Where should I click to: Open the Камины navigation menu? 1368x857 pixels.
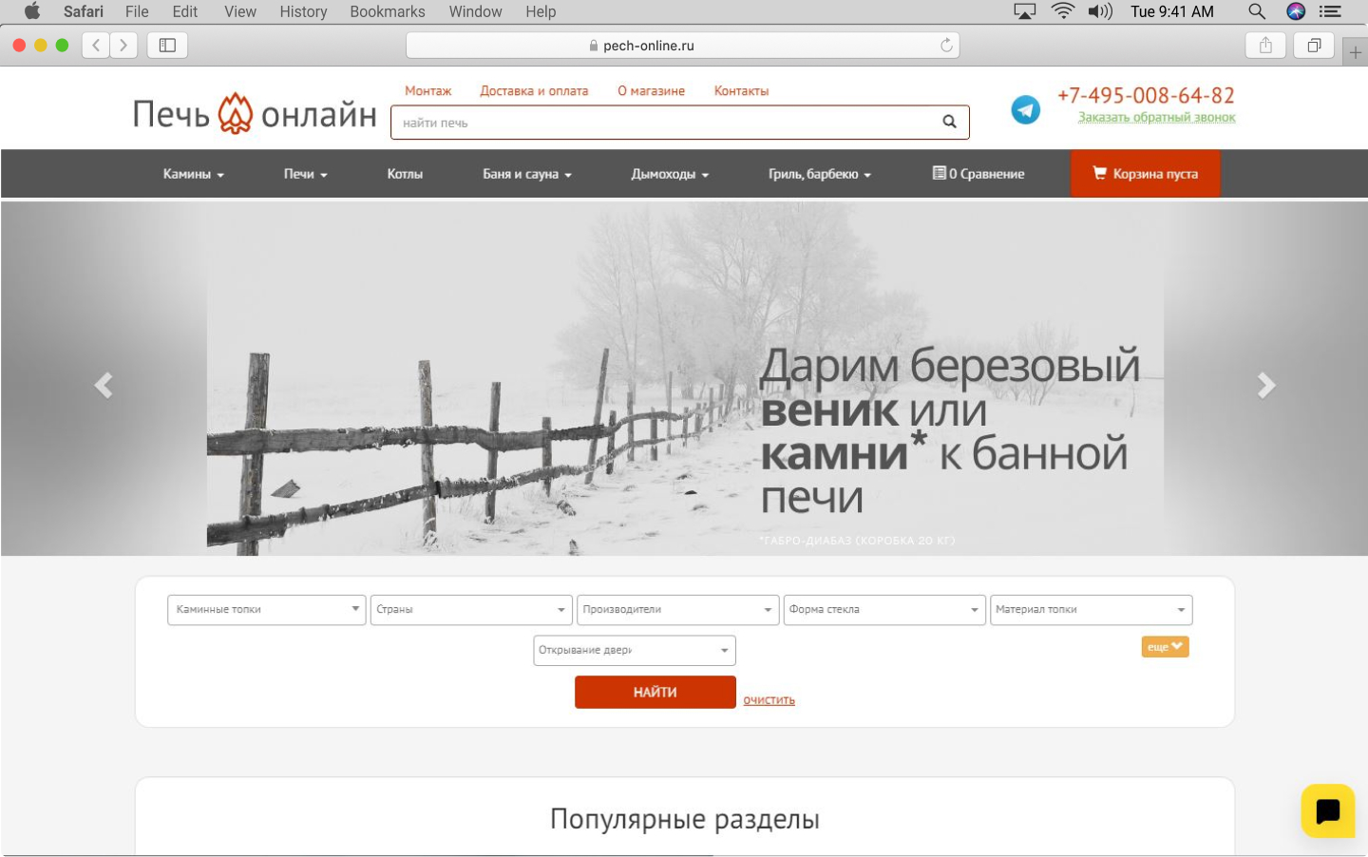click(193, 174)
